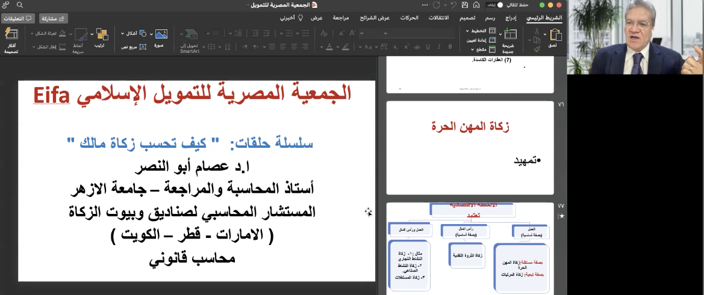Select slide 76 thumbnail زكاة المهن الحرة

[x=470, y=148]
